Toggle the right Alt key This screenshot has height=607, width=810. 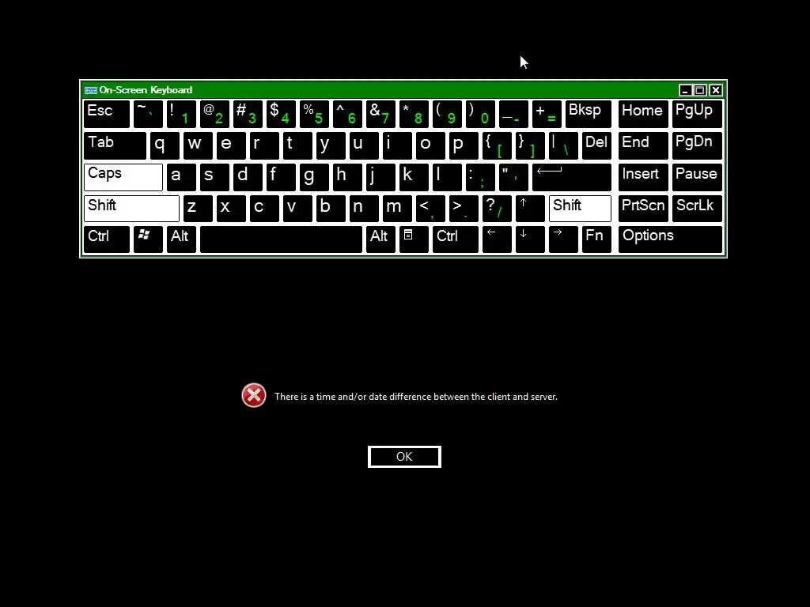(380, 239)
